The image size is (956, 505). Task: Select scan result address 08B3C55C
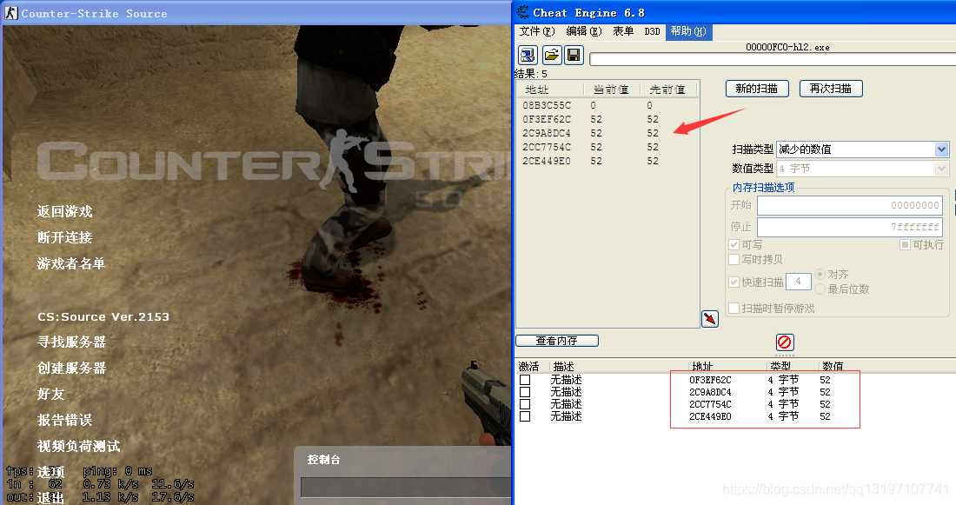point(547,105)
